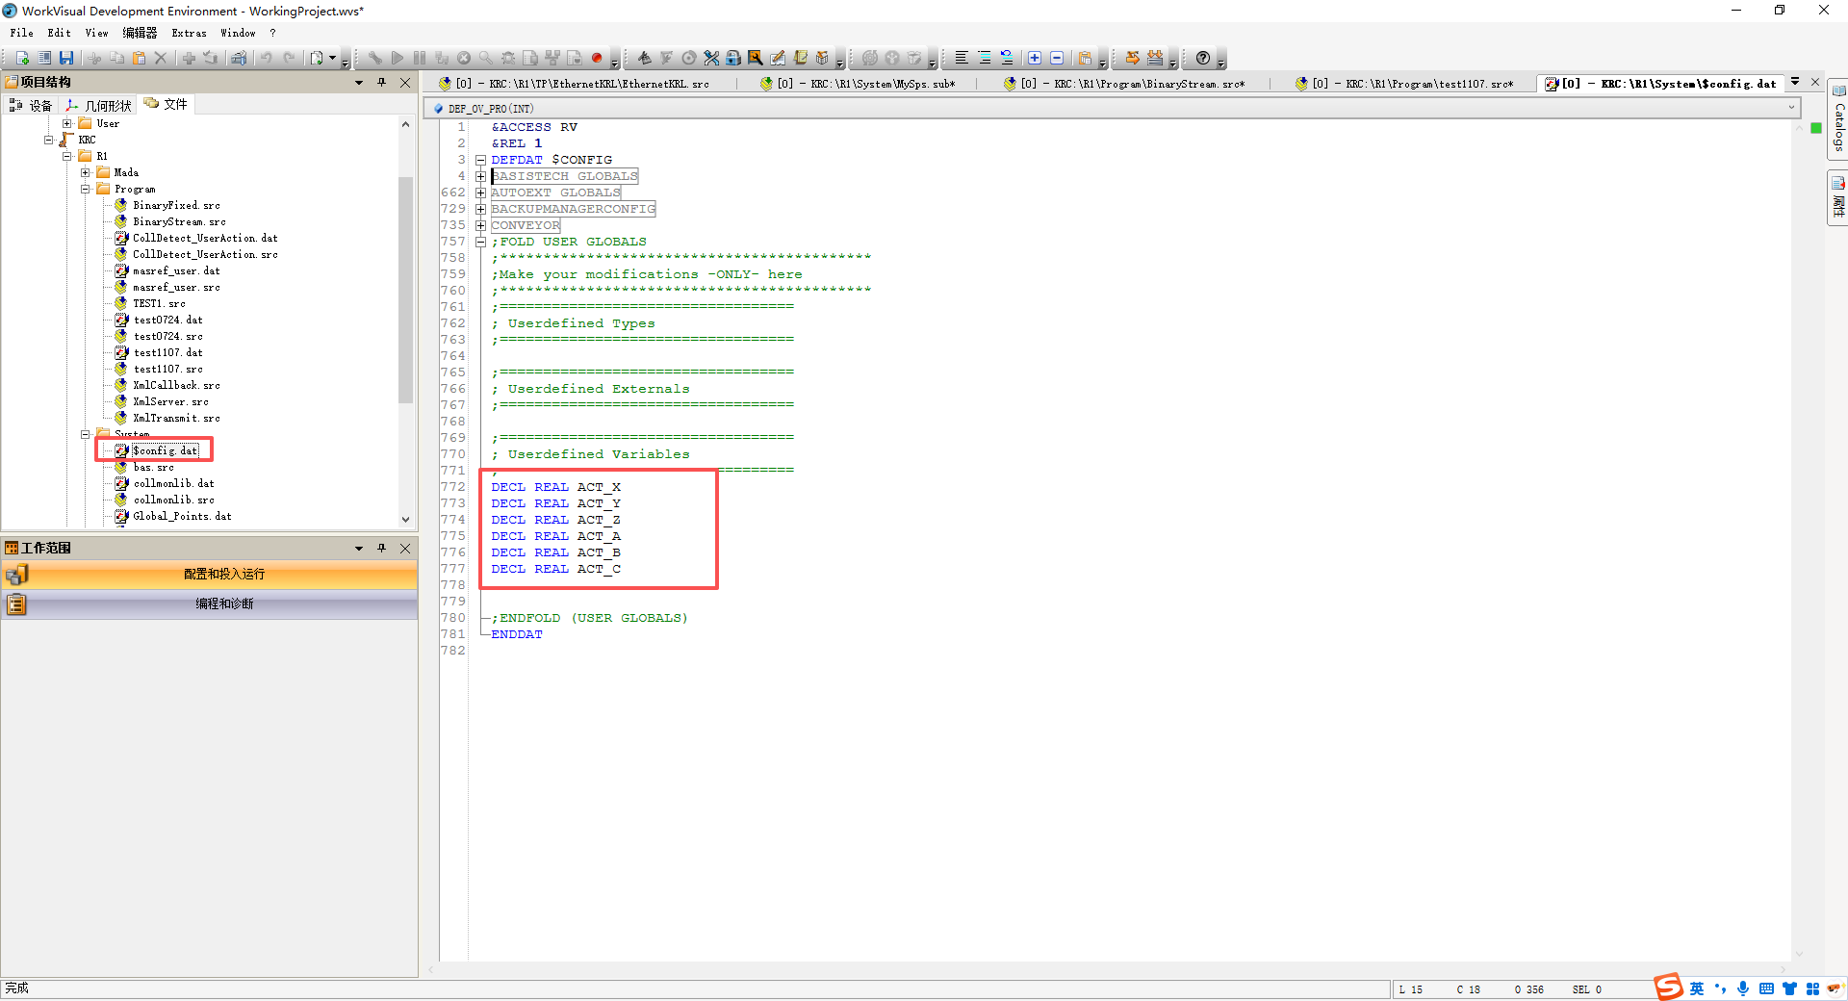Pin the 工作范围 panel with pushpin
The height and width of the screenshot is (1001, 1848).
tap(382, 549)
